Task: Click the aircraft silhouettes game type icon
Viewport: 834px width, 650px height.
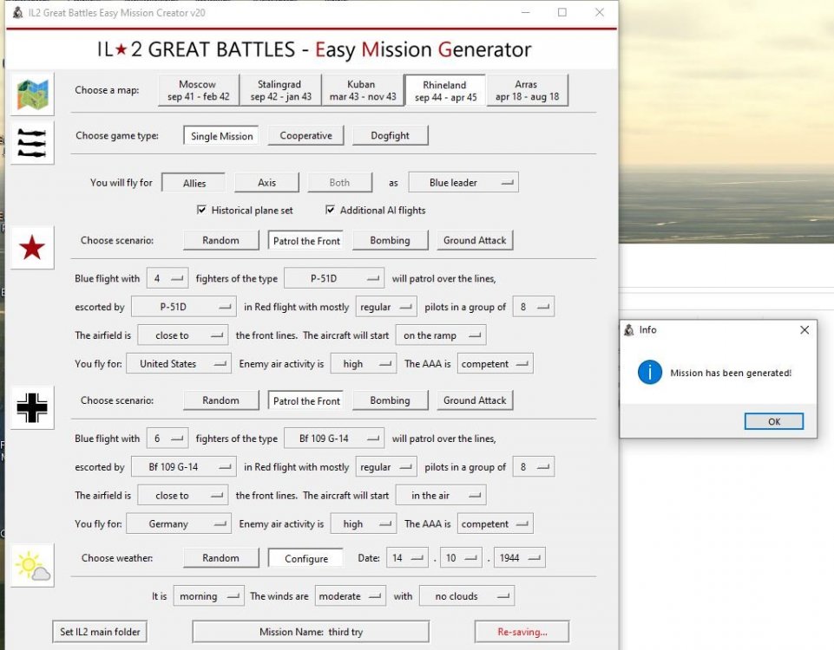Action: click(32, 142)
